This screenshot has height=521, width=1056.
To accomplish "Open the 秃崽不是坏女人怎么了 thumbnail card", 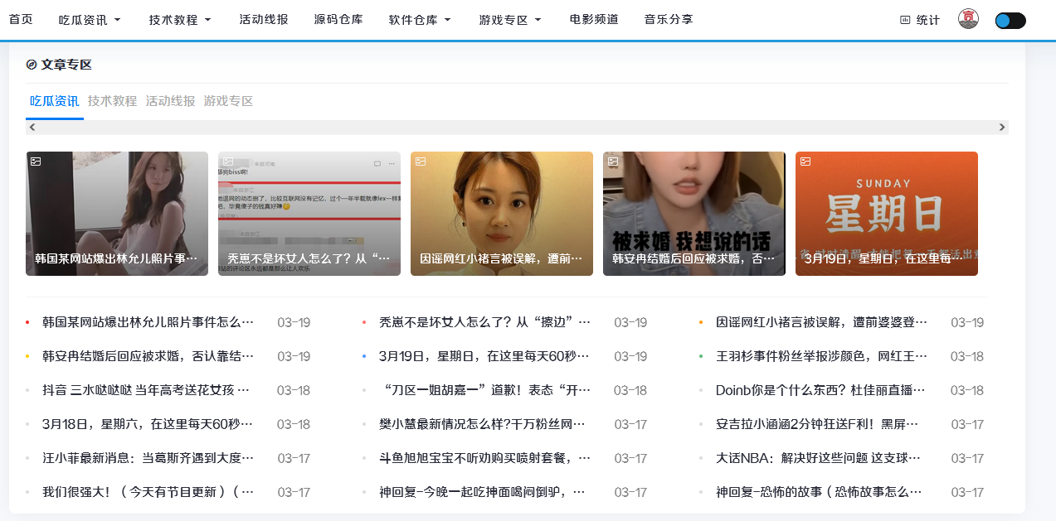I will (309, 214).
